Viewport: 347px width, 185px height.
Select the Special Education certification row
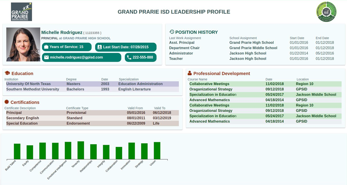[92, 123]
